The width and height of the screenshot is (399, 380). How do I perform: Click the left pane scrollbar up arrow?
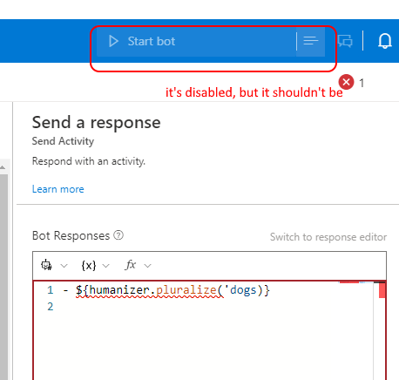3,167
